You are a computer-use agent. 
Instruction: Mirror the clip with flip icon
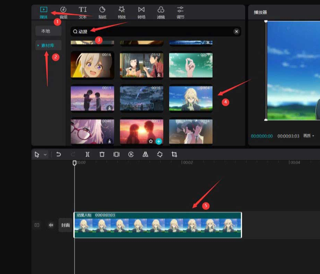[145, 154]
